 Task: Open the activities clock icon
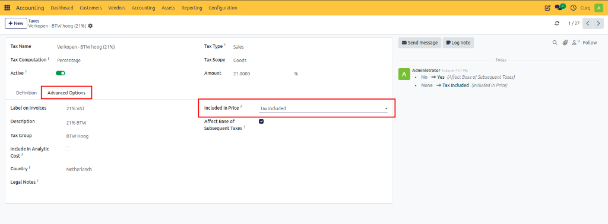pyautogui.click(x=574, y=8)
